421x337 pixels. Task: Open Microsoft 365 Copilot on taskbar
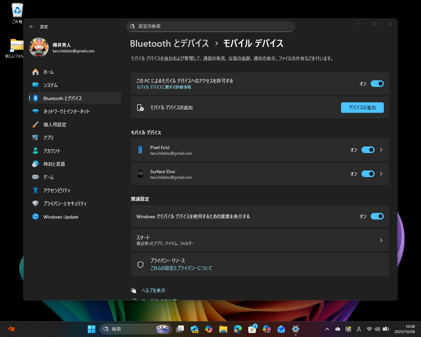click(267, 329)
